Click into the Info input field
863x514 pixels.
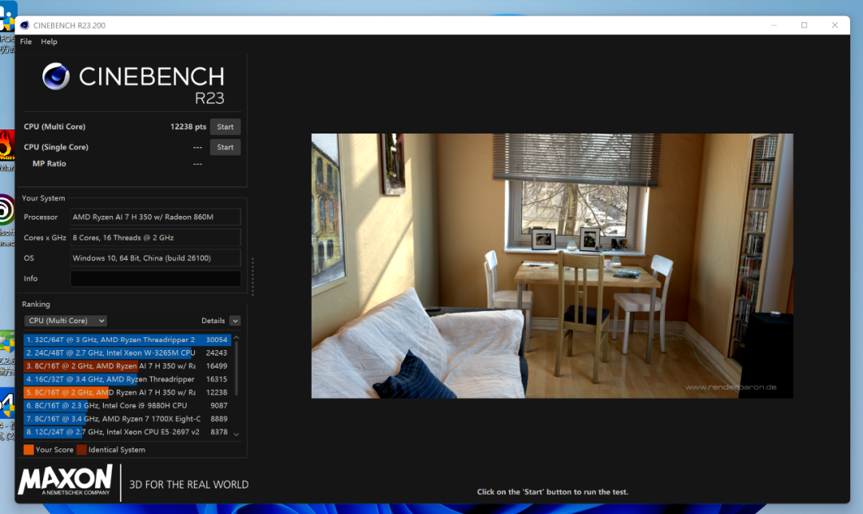[156, 278]
